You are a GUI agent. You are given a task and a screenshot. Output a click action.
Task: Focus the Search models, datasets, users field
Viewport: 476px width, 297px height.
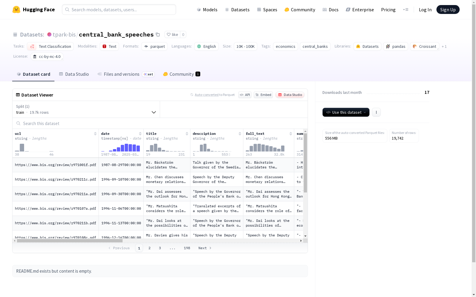pyautogui.click(x=119, y=10)
